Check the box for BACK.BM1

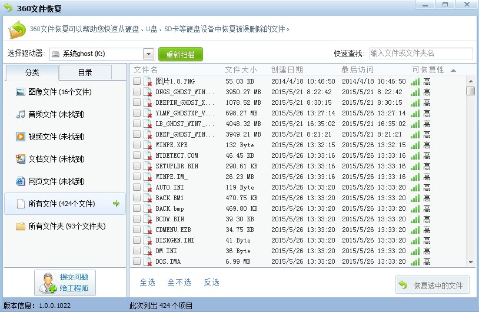point(137,197)
